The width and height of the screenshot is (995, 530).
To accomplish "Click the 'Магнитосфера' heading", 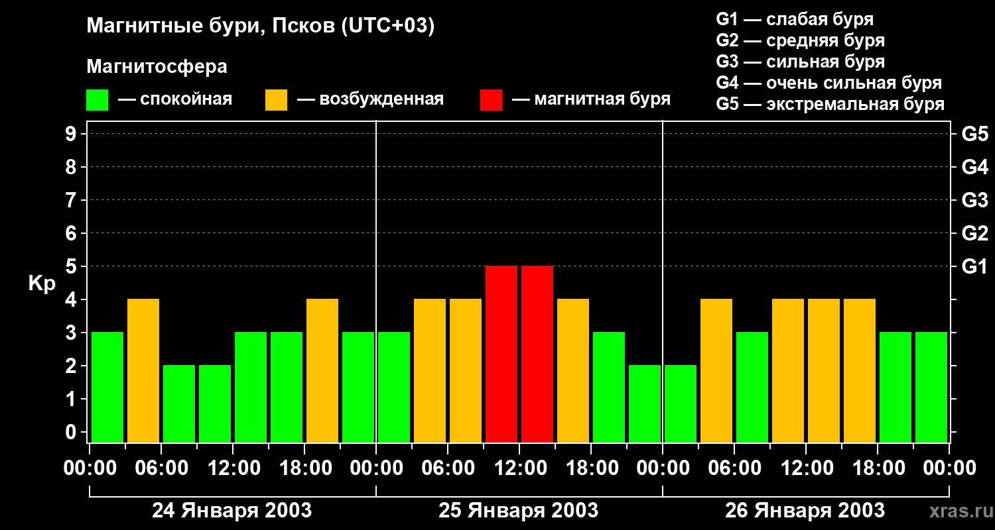I will 157,67.
